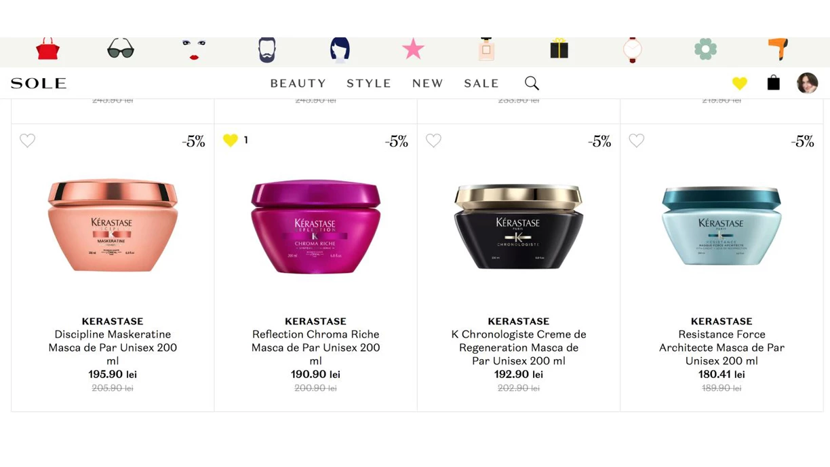This screenshot has height=467, width=830.
Task: Open the user profile avatar
Action: [807, 83]
